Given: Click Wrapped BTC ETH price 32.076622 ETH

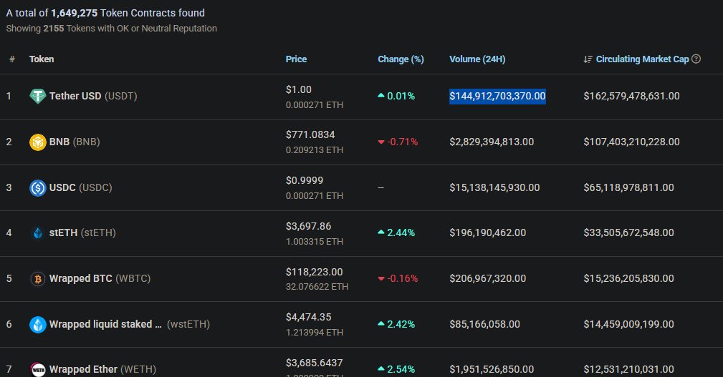Looking at the screenshot, I should (317, 287).
